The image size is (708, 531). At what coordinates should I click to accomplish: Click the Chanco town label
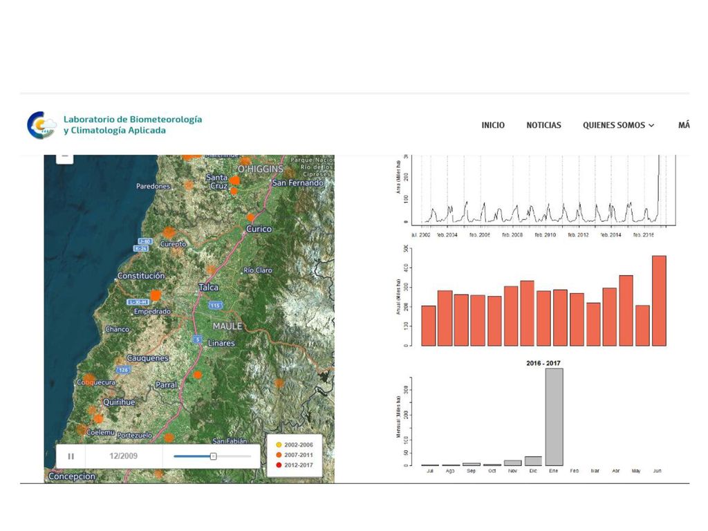(118, 329)
